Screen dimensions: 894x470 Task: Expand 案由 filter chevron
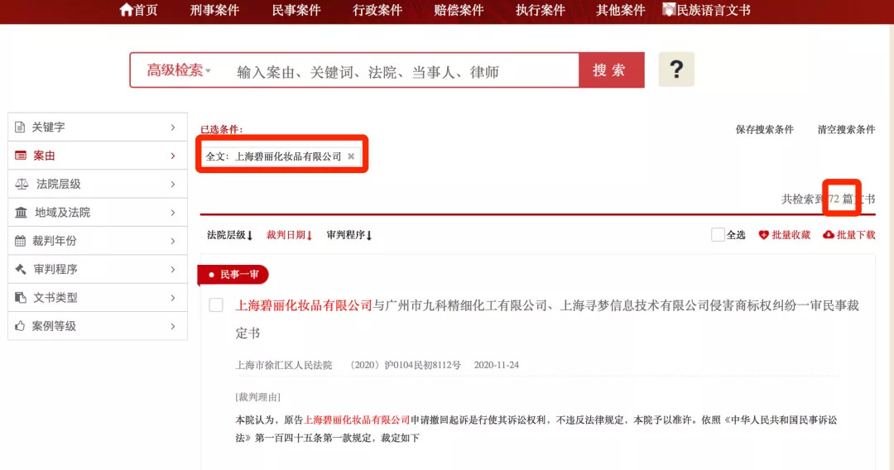[x=173, y=156]
